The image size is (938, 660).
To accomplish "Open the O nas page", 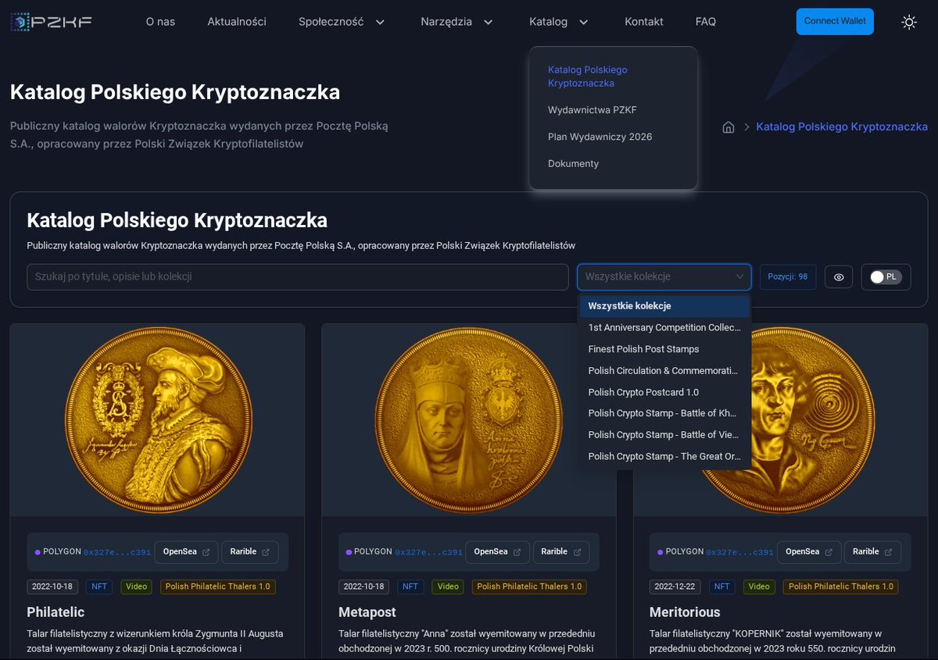I will pos(160,22).
